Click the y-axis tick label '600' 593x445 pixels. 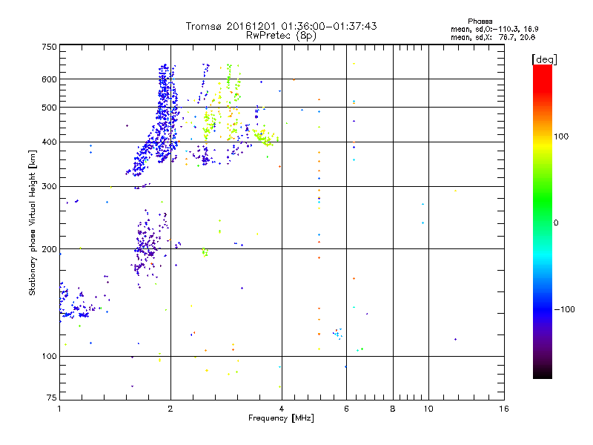(49, 79)
